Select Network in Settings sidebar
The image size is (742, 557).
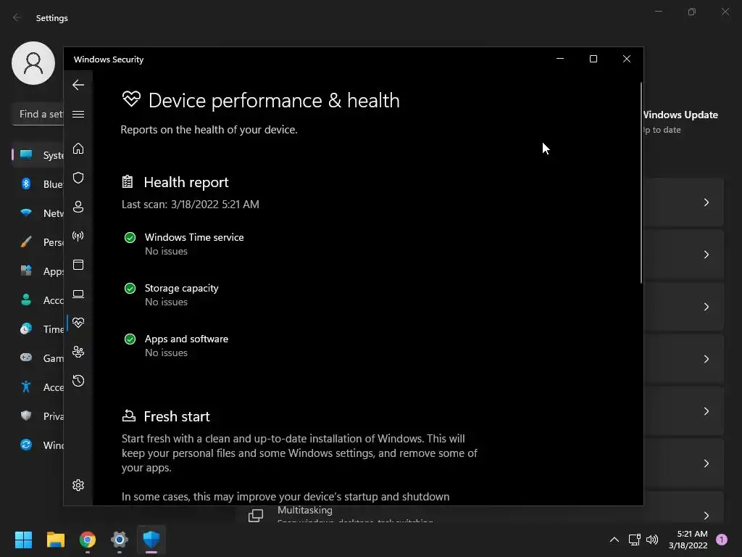point(38,213)
